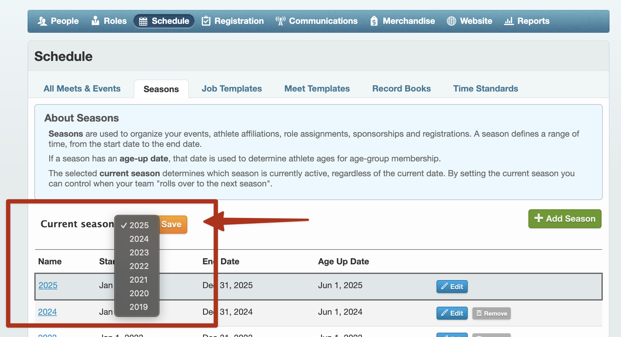Remove the 2024 season
Image resolution: width=621 pixels, height=337 pixels.
[x=491, y=313]
